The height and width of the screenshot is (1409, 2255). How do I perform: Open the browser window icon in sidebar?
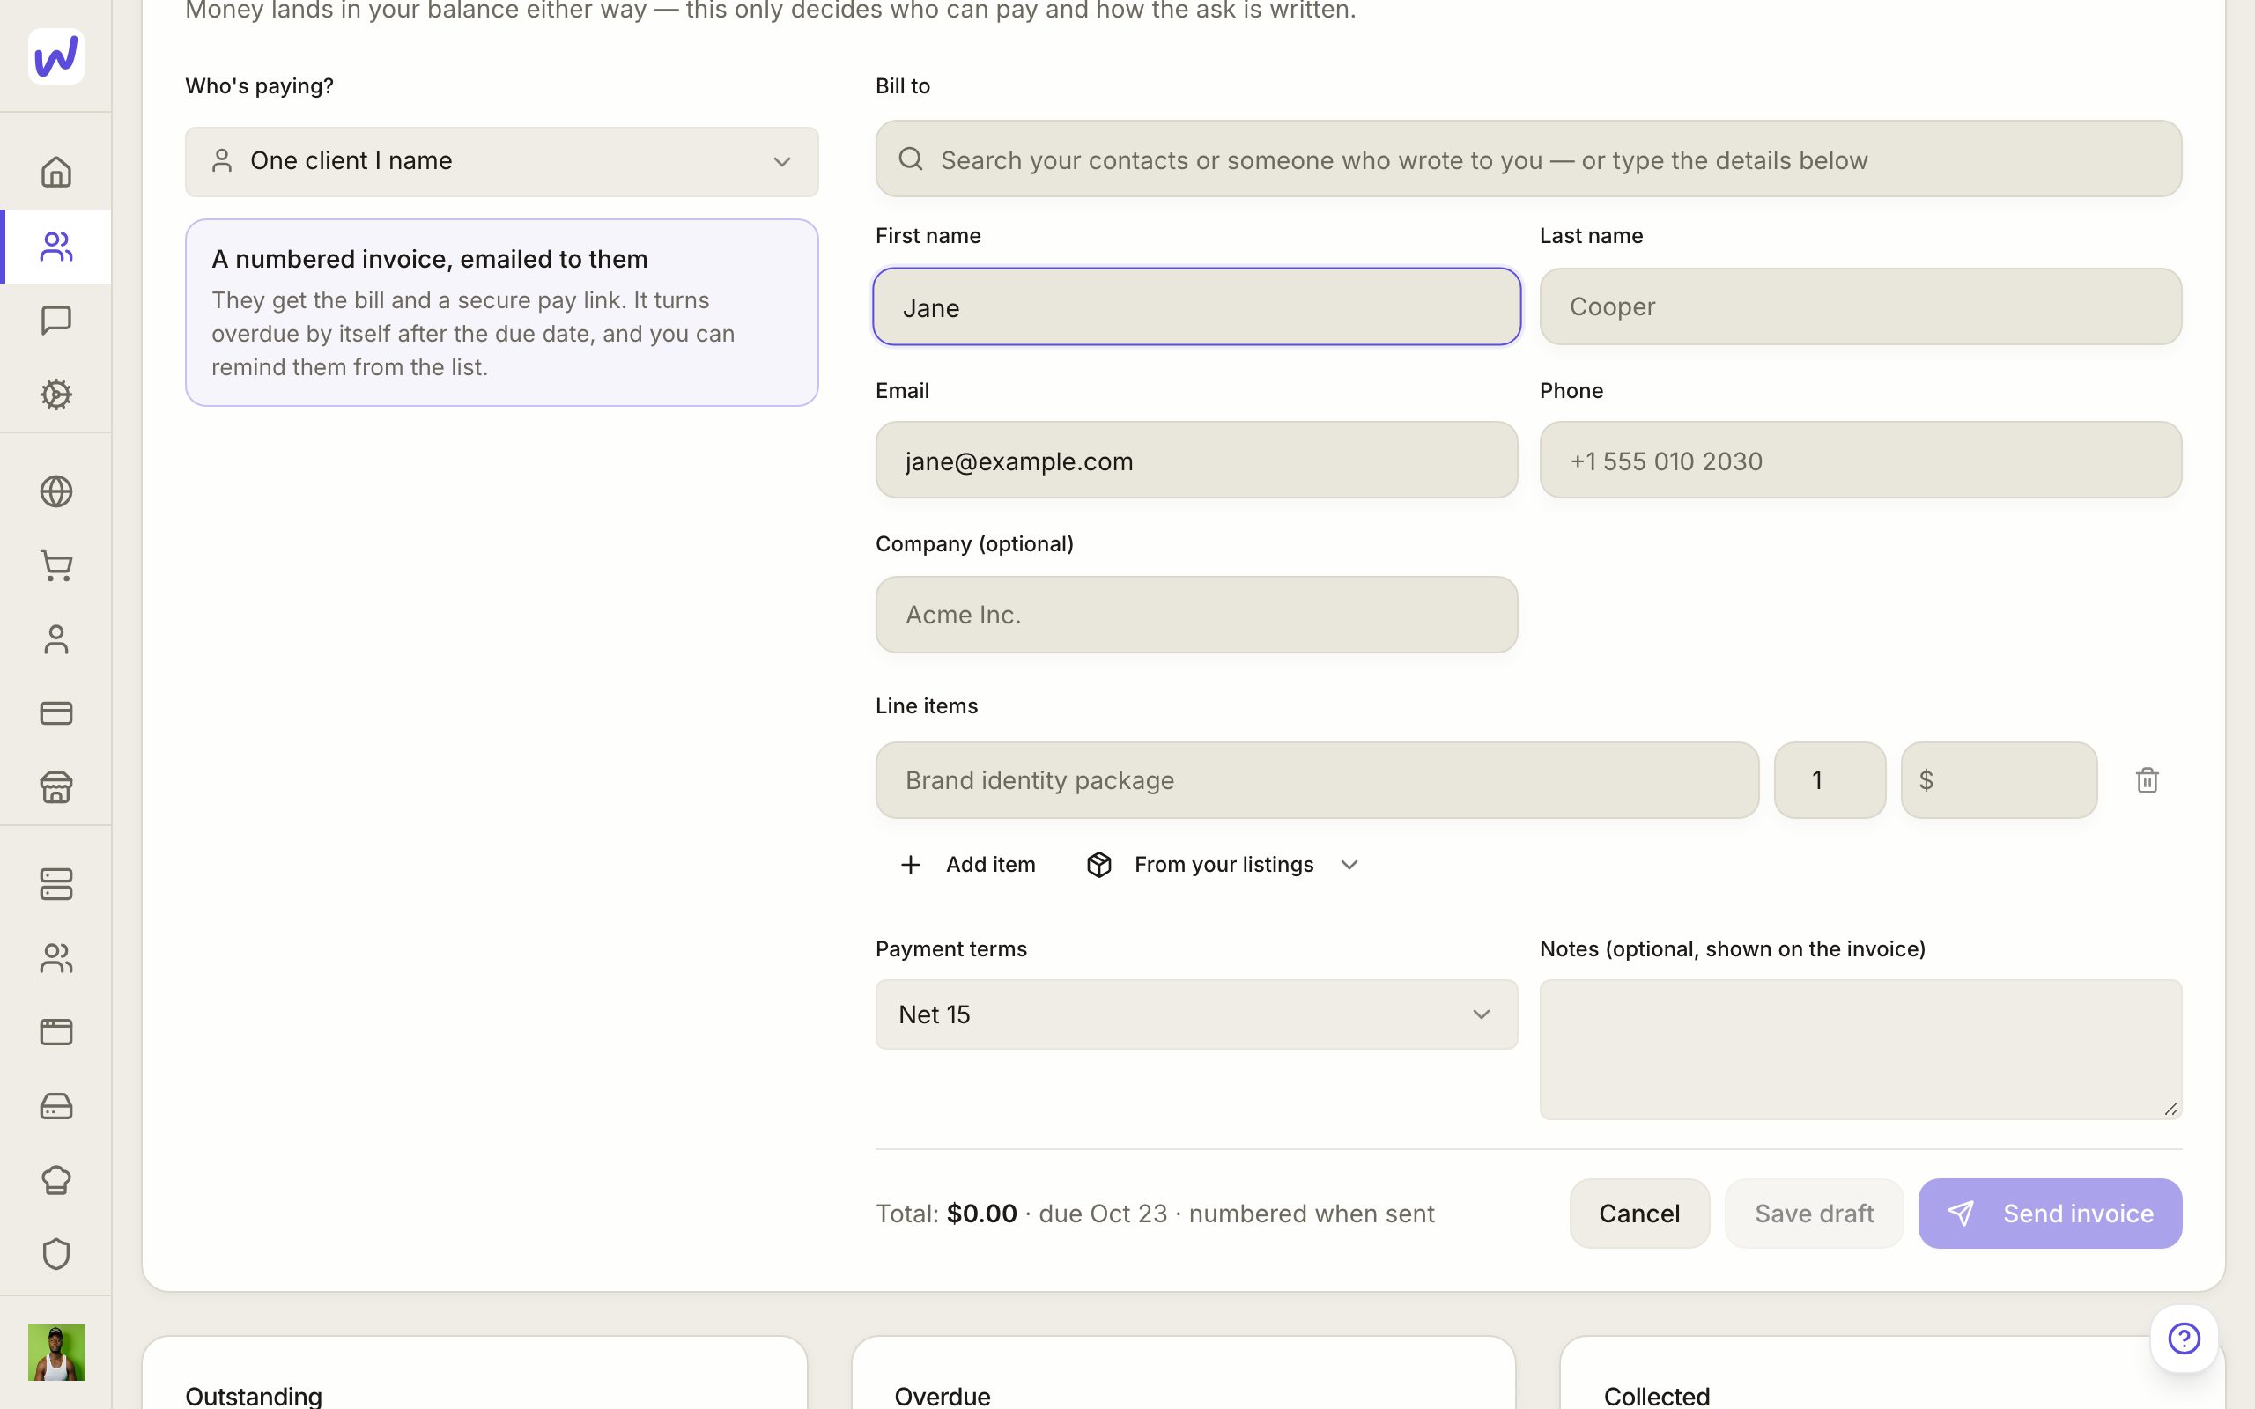click(x=55, y=1031)
